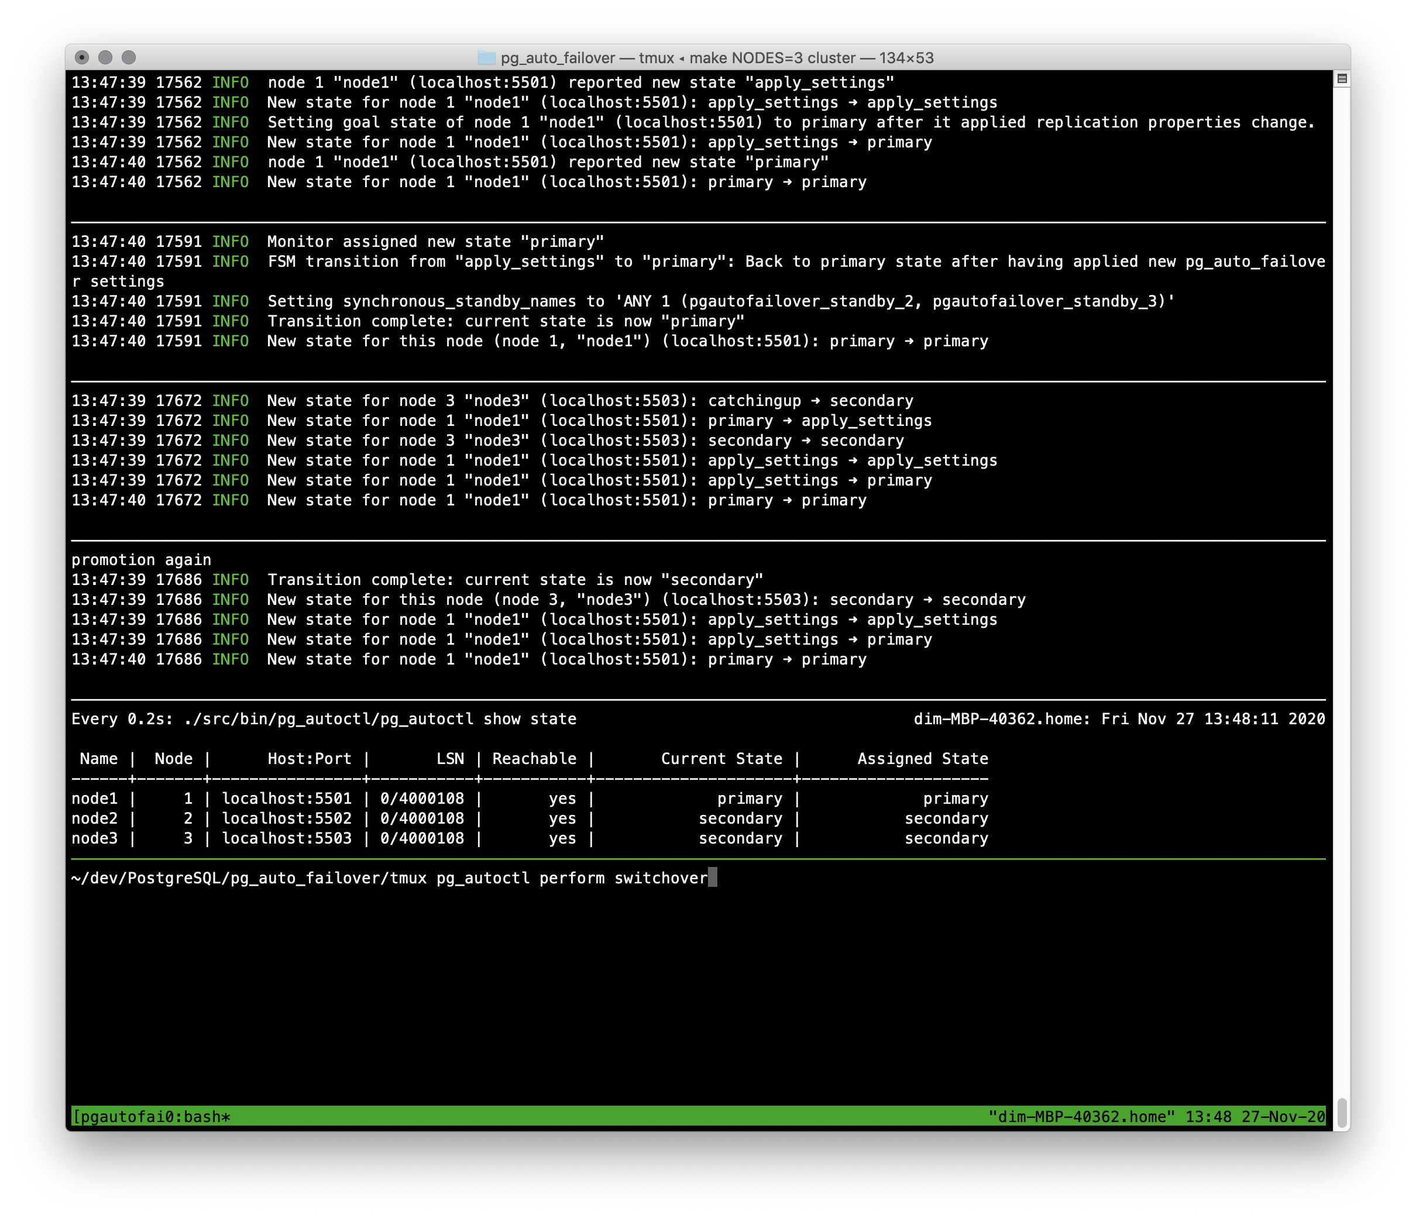Click the tmux status hostname "dim-MBP-40362.home"

1081,1117
